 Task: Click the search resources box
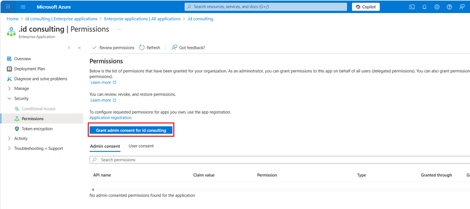265,6
